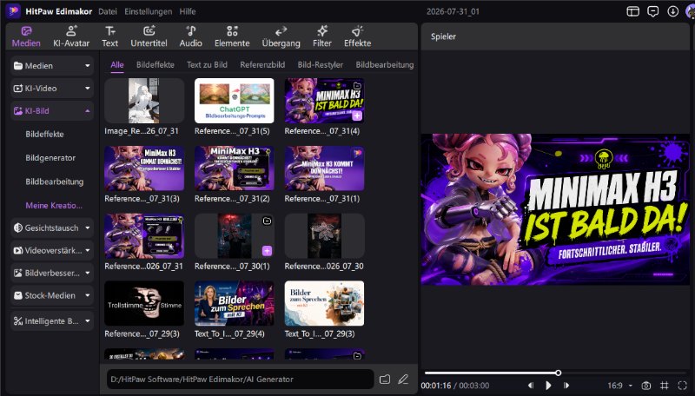This screenshot has height=396, width=695.
Task: Select the Reference..._07_31(1) thumbnail
Action: tap(324, 168)
